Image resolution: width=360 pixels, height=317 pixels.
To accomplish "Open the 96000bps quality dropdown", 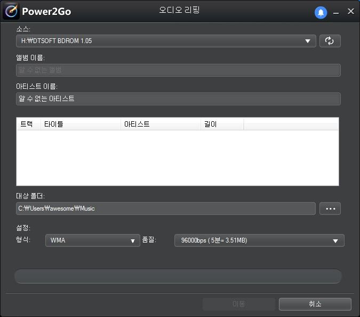I will pos(259,240).
